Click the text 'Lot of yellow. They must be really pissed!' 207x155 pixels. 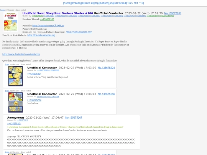(x=48, y=77)
